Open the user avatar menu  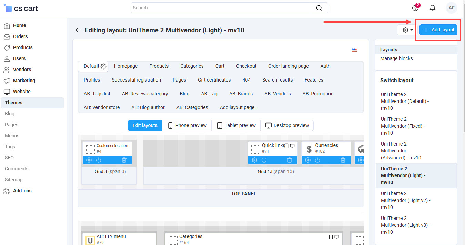451,8
